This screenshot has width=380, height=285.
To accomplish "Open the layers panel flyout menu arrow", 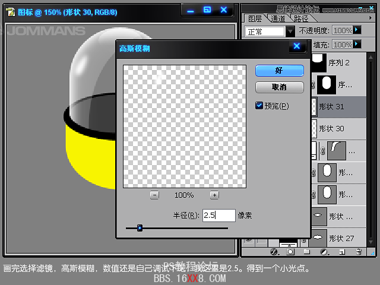I will point(372,17).
